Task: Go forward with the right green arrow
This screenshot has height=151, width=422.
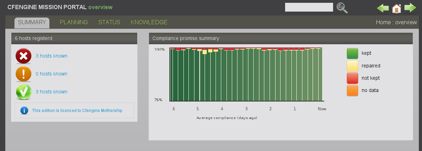Action: tap(410, 8)
